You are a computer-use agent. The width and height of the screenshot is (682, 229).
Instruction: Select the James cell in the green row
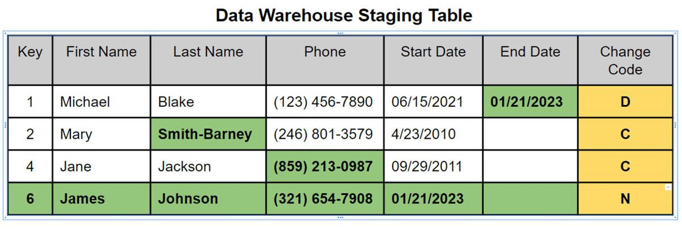[101, 198]
